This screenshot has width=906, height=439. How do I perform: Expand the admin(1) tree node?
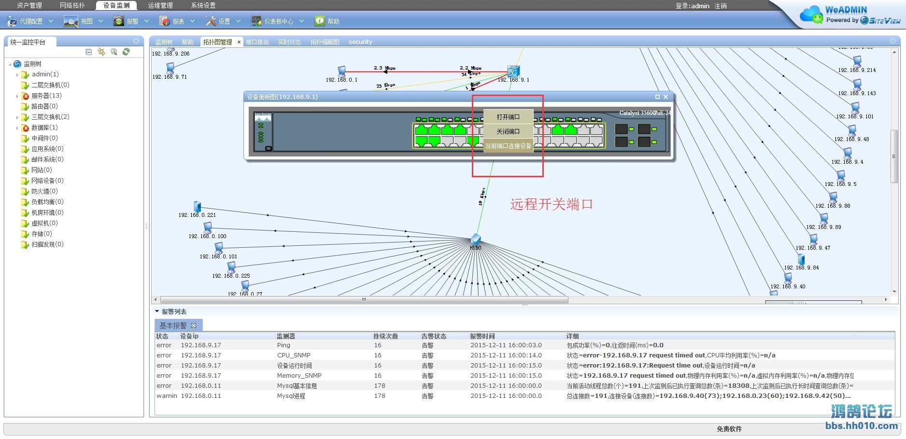tap(17, 75)
